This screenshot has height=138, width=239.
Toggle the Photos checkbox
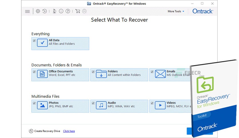point(34,103)
